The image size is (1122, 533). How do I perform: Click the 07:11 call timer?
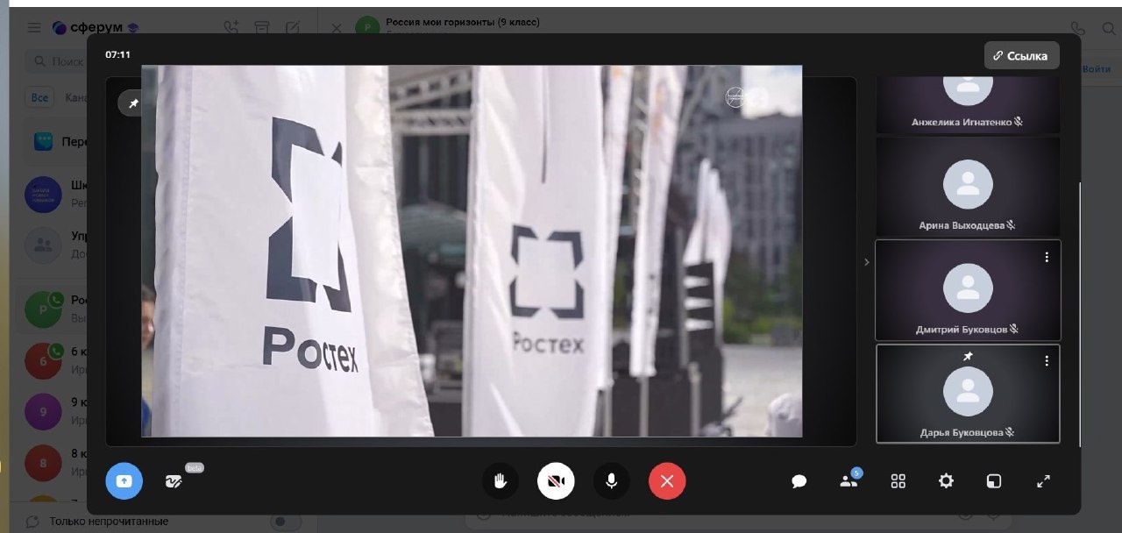(x=117, y=54)
